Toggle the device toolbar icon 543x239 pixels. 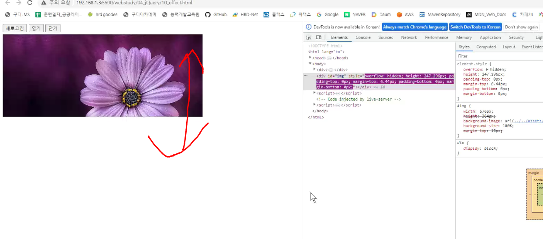click(318, 37)
